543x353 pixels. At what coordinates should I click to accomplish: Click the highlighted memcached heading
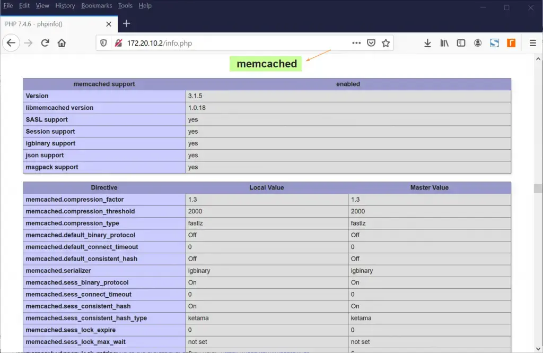coord(265,64)
